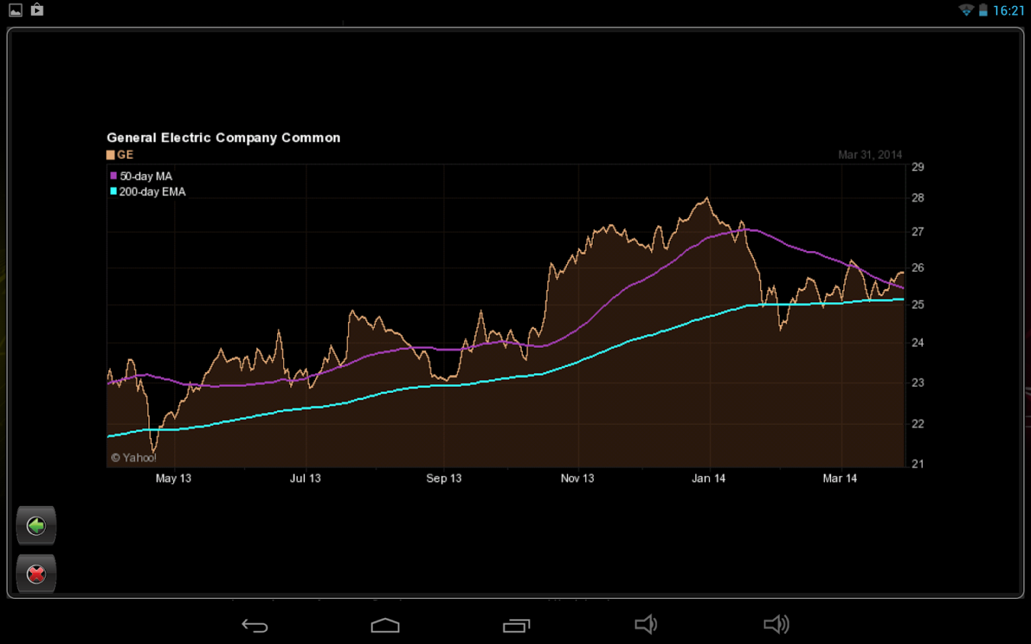Tap the 16:21 clock in status bar
This screenshot has width=1031, height=644.
[1009, 11]
